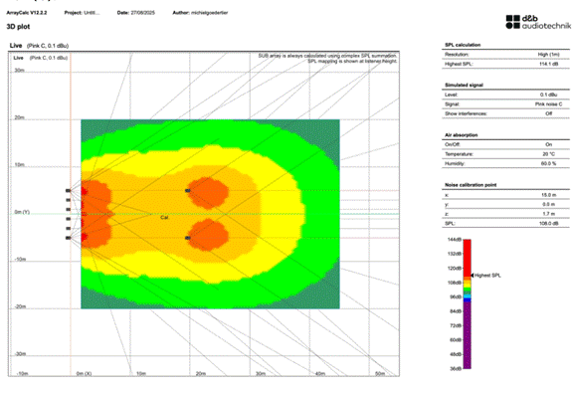Screen dimensions: 572x393
Task: Click the Show interferences value 'Off'
Action: pos(549,113)
